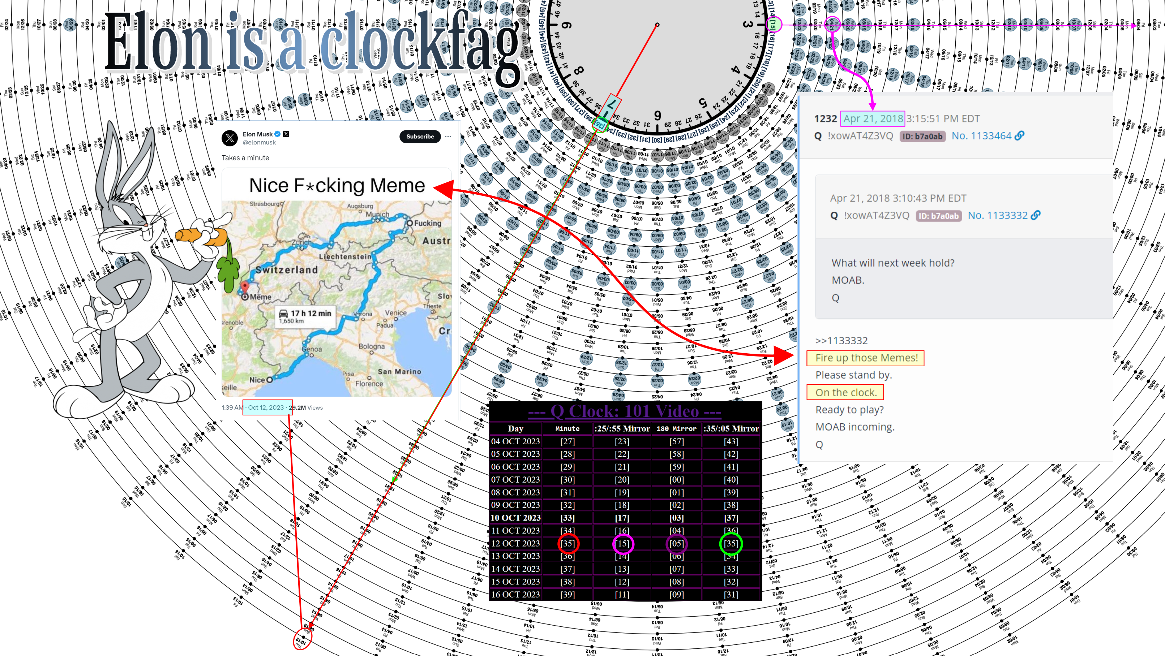This screenshot has height=656, width=1165.
Task: Click the '17 h 12 min' route duration box
Action: click(305, 316)
